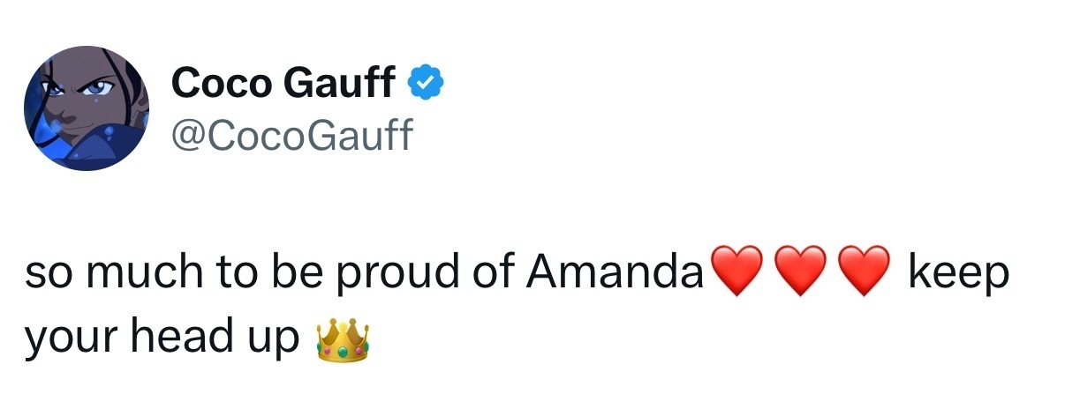Click the gold crown emoji
The image size is (1065, 409).
pos(342,339)
